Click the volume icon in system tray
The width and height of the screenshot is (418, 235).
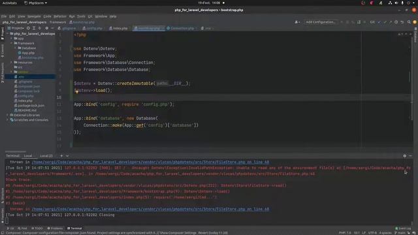point(396,3)
